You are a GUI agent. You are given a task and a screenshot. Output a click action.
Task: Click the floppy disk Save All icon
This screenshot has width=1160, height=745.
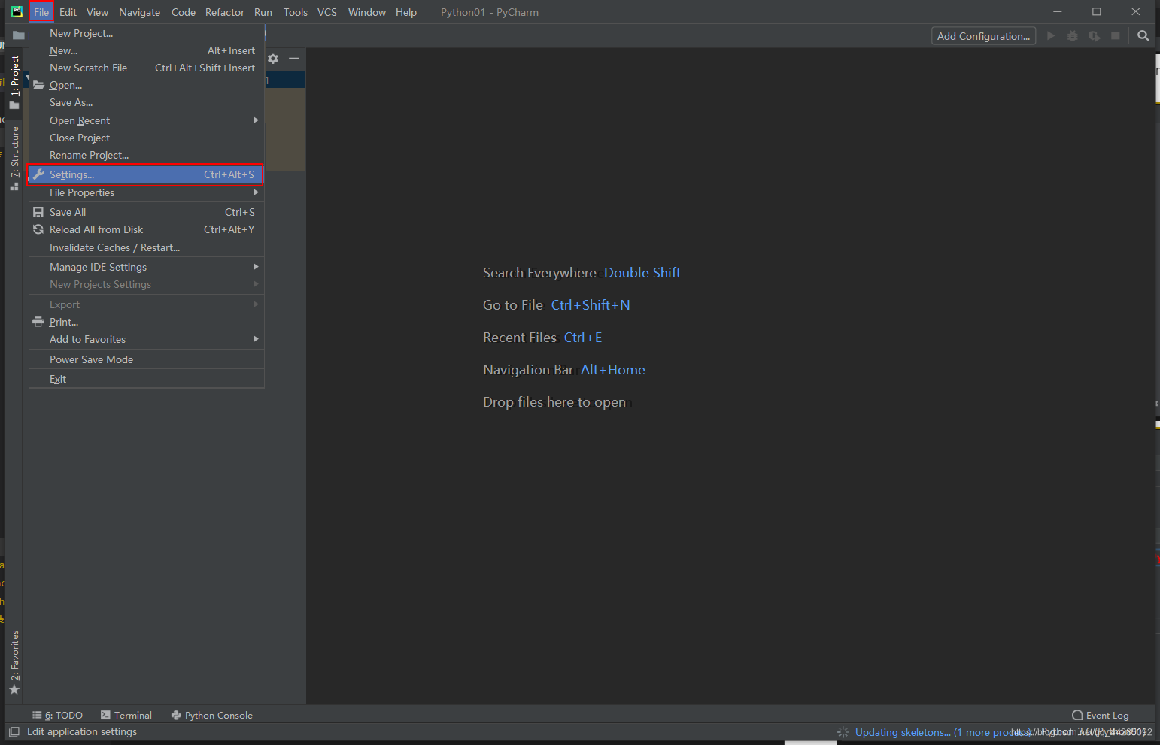(x=38, y=212)
